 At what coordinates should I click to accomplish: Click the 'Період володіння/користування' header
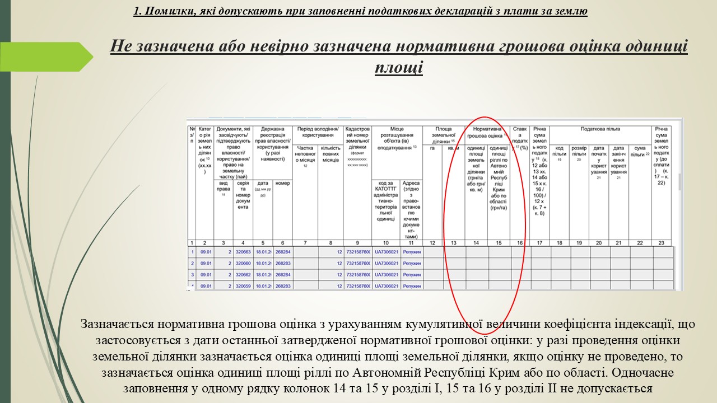pos(318,132)
